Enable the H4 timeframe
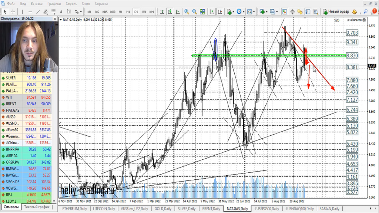 128,12
